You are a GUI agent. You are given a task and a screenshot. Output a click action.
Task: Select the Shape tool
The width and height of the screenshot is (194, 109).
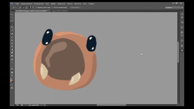coord(12,69)
